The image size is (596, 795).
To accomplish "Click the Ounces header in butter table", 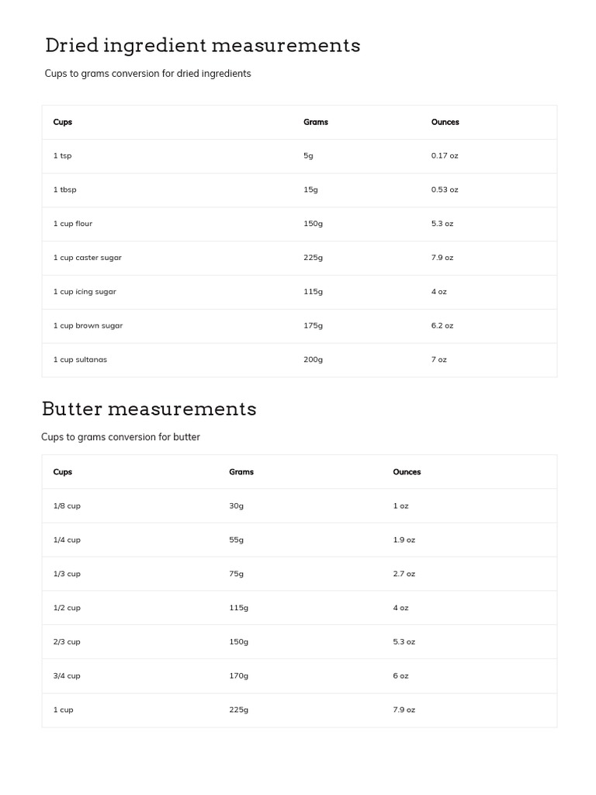I will [x=407, y=472].
